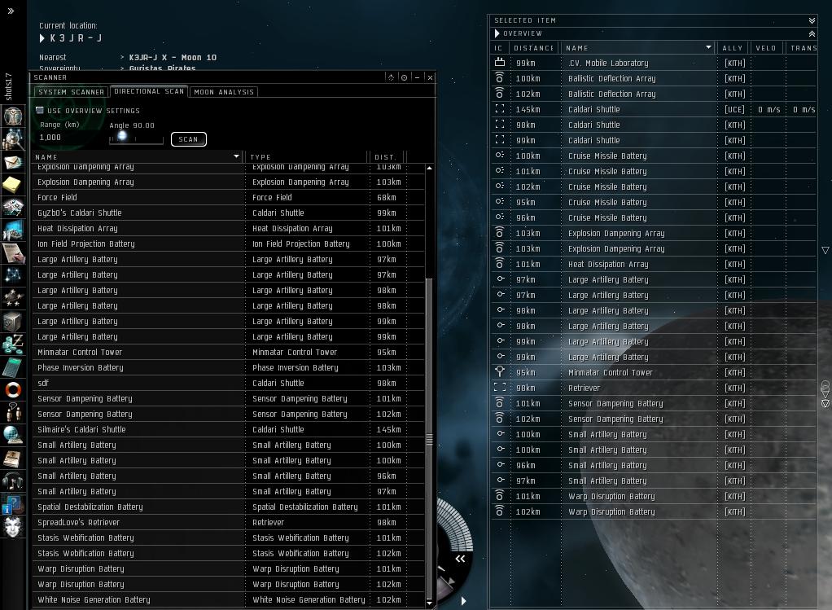Sort Overview by Distance column header
Screen dimensions: 832x610
(x=533, y=48)
